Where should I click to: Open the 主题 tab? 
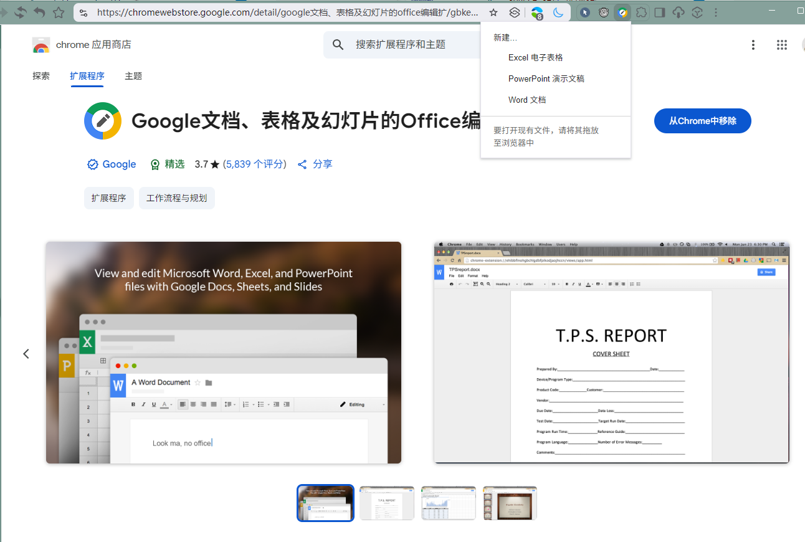point(133,76)
